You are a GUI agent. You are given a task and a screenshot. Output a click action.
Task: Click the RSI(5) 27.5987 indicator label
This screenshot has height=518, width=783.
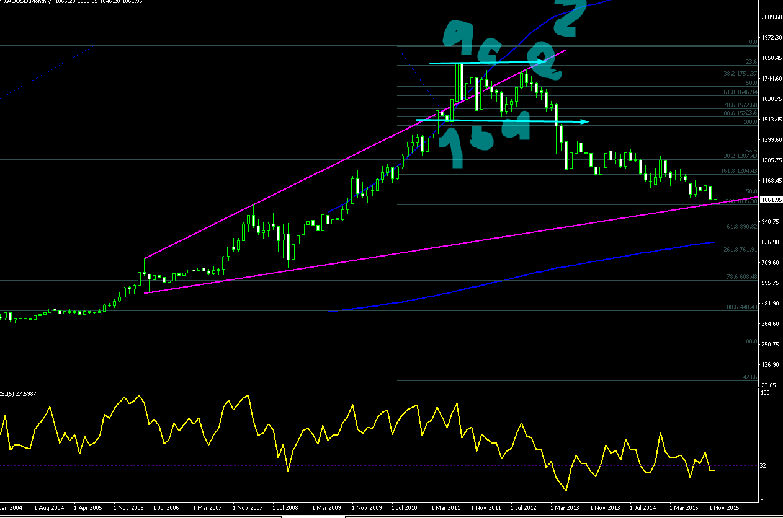click(x=17, y=393)
